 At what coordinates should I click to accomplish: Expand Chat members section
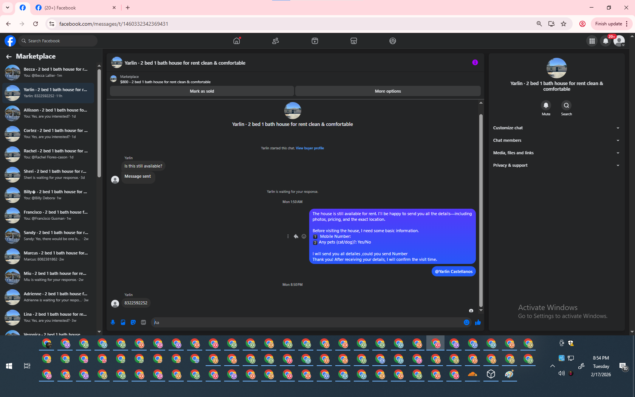pyautogui.click(x=556, y=140)
